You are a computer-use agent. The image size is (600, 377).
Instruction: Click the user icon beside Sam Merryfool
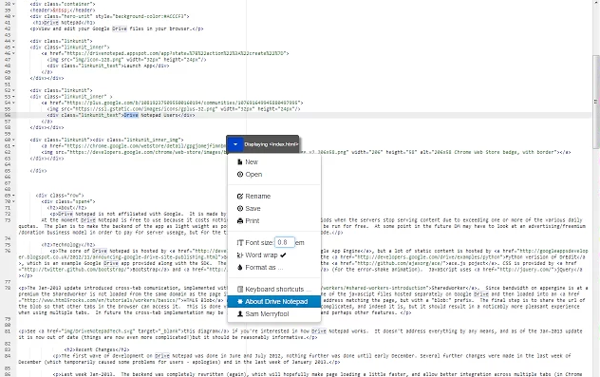240,313
